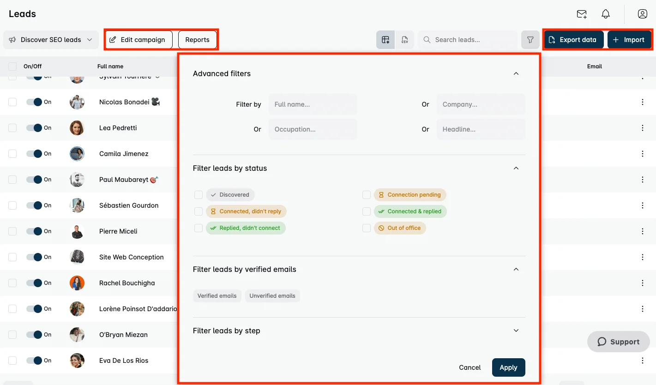Open the Reports page
The height and width of the screenshot is (385, 656).
(x=197, y=40)
